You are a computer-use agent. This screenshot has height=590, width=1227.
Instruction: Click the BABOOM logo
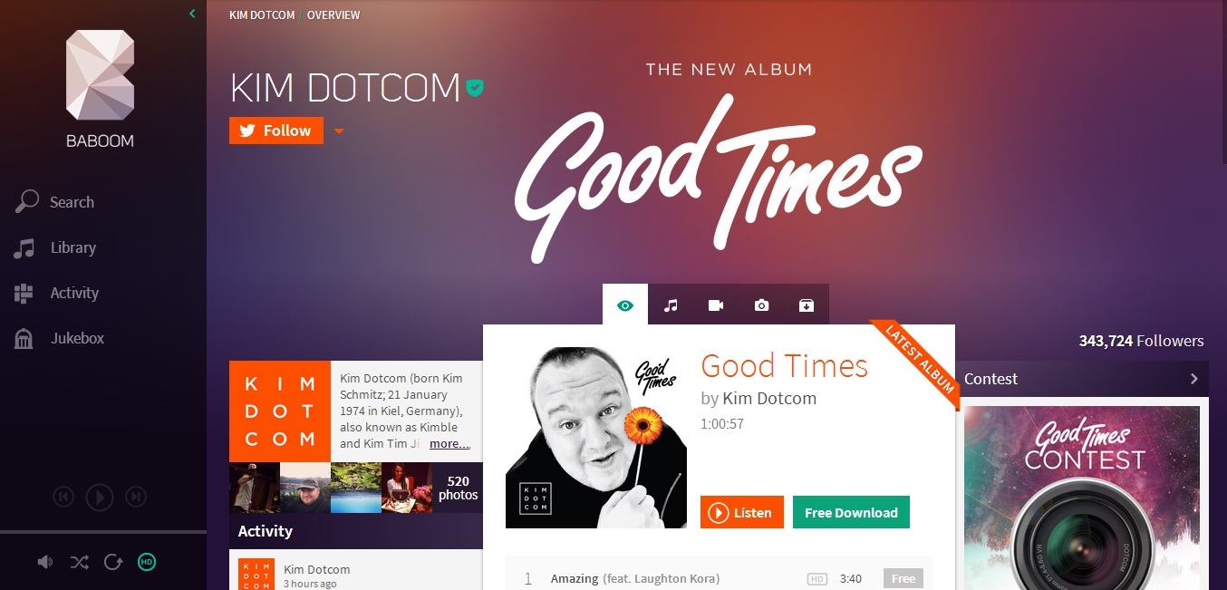point(100,88)
